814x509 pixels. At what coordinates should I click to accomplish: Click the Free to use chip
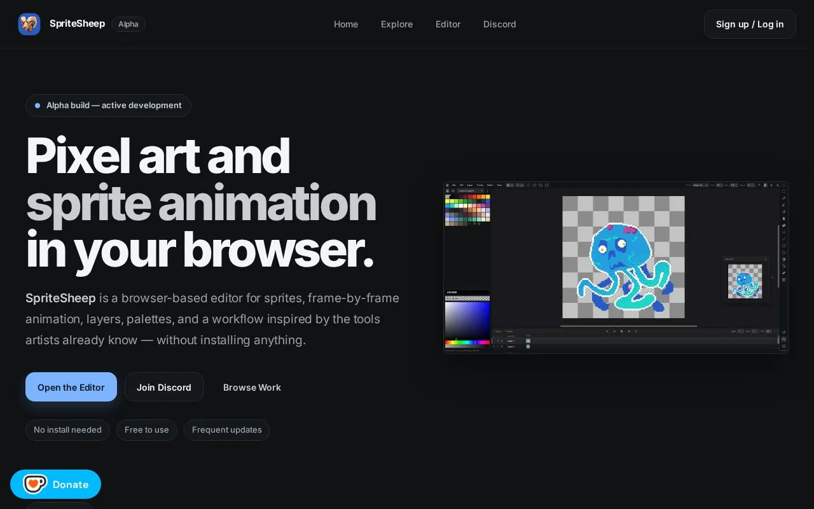(147, 430)
